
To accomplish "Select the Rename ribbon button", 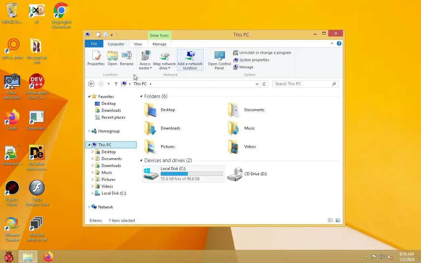I will tap(127, 59).
